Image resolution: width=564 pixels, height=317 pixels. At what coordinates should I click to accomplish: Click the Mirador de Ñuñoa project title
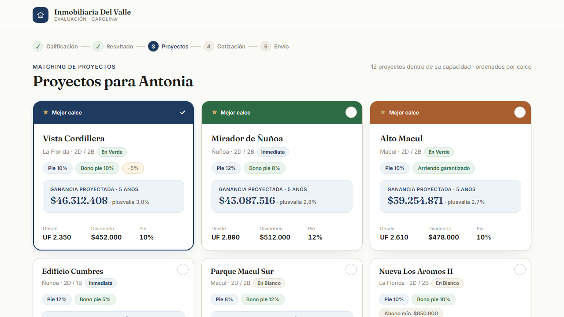pyautogui.click(x=247, y=139)
